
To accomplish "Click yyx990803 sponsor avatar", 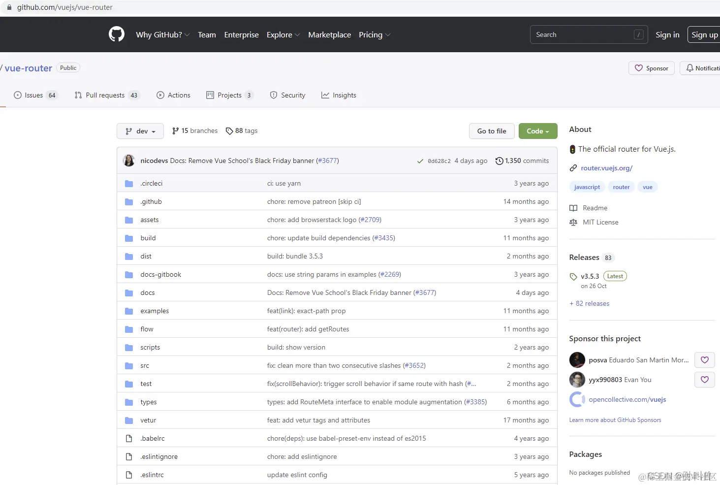I will click(577, 380).
